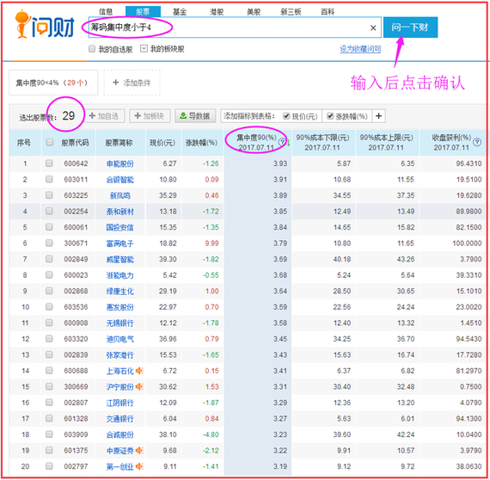
Task: Click the 集中度90<4% condition tag
Action: (x=53, y=83)
